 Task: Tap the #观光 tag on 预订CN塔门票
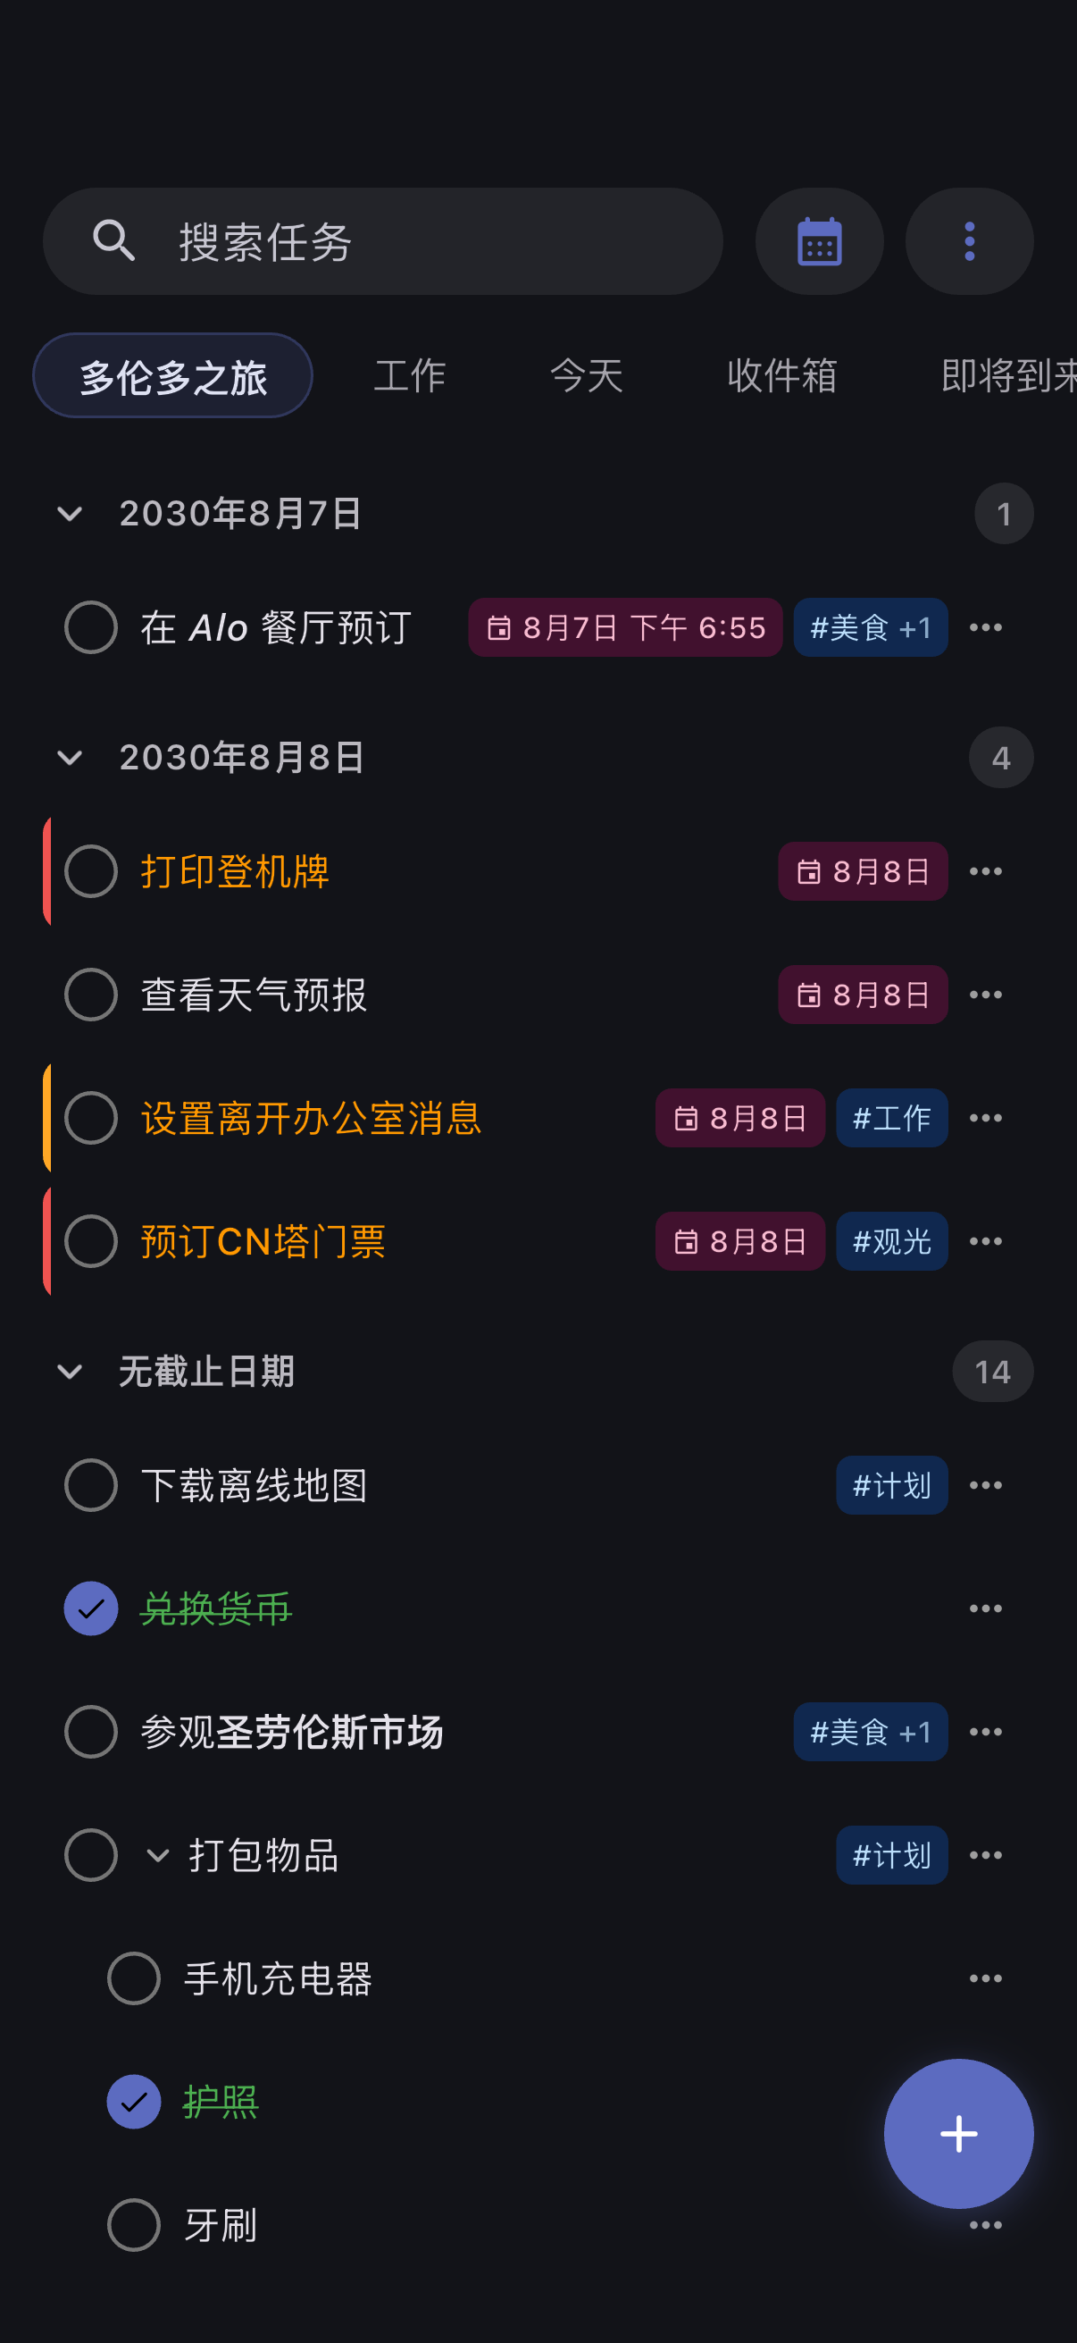click(x=891, y=1240)
